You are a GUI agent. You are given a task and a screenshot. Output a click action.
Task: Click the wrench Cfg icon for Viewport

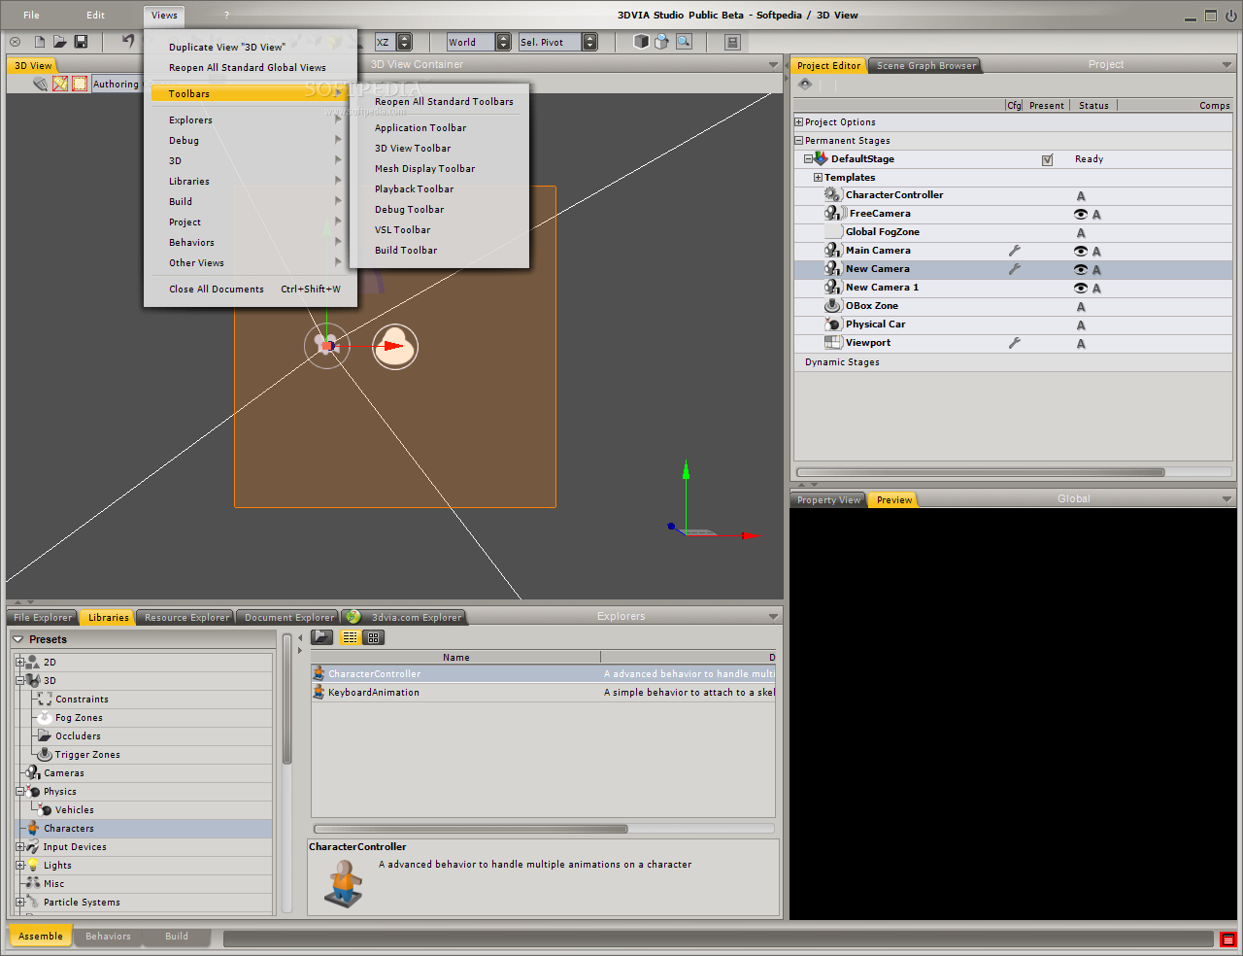tap(1015, 343)
